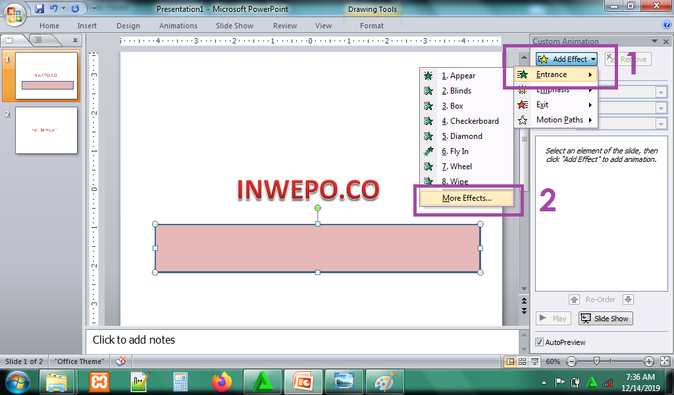
Task: Choose the Wheel entrance effect
Action: (467, 167)
